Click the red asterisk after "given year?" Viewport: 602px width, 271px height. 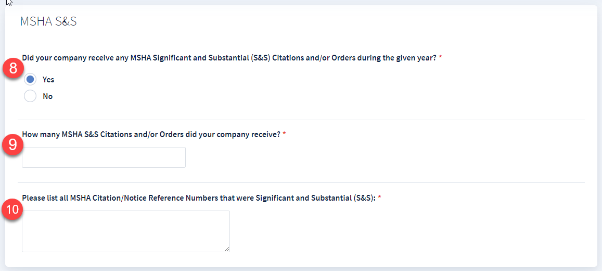click(x=440, y=57)
